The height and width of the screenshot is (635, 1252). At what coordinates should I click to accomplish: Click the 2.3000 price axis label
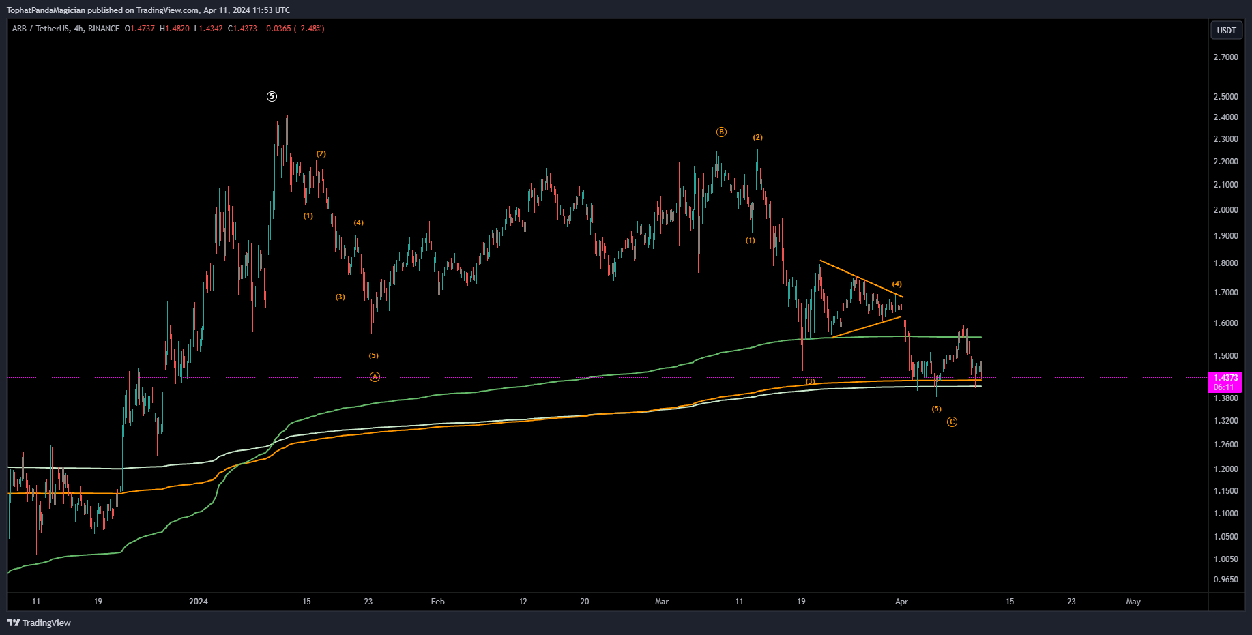coord(1225,139)
